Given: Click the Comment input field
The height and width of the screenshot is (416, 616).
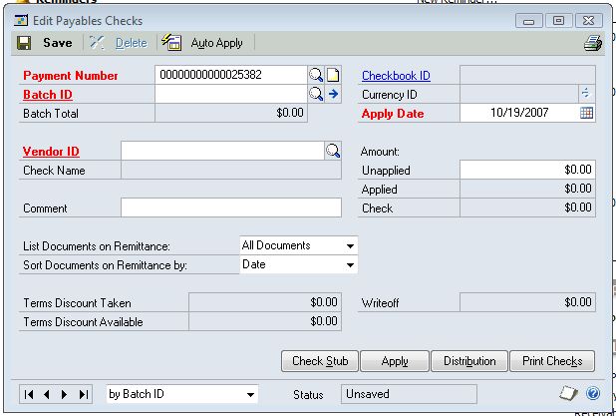Looking at the screenshot, I should (231, 208).
